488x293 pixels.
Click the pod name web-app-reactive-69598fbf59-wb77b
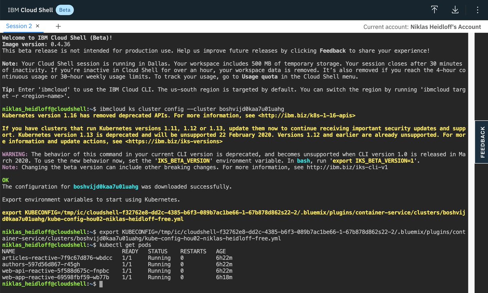point(56,277)
